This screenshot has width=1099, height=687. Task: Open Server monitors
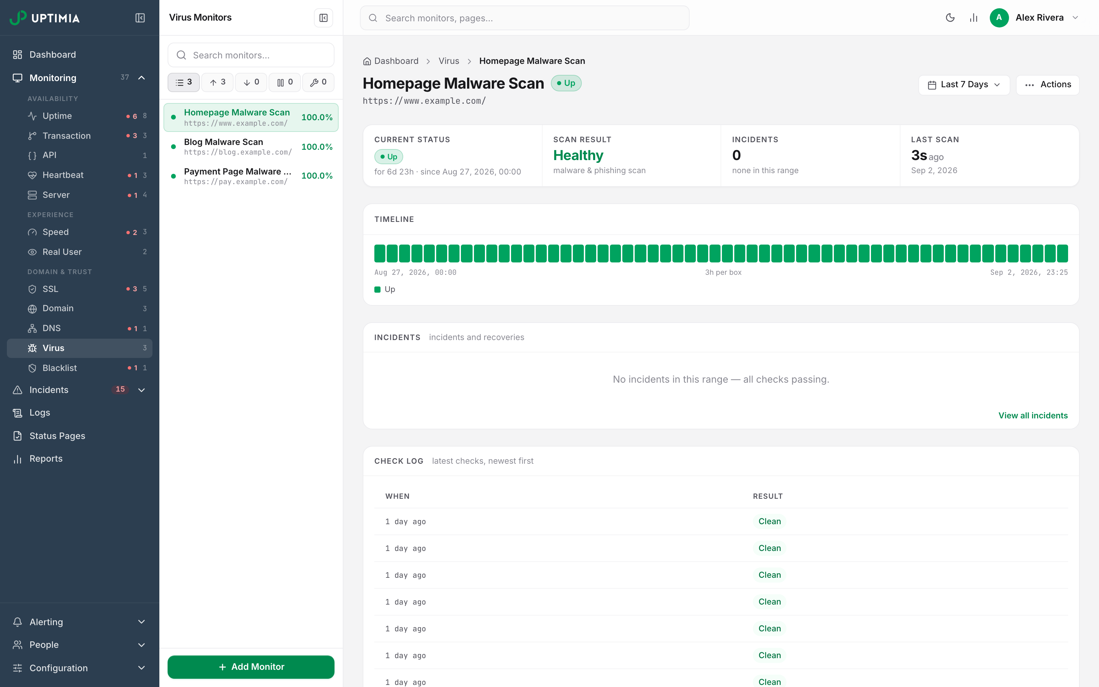coord(79,195)
